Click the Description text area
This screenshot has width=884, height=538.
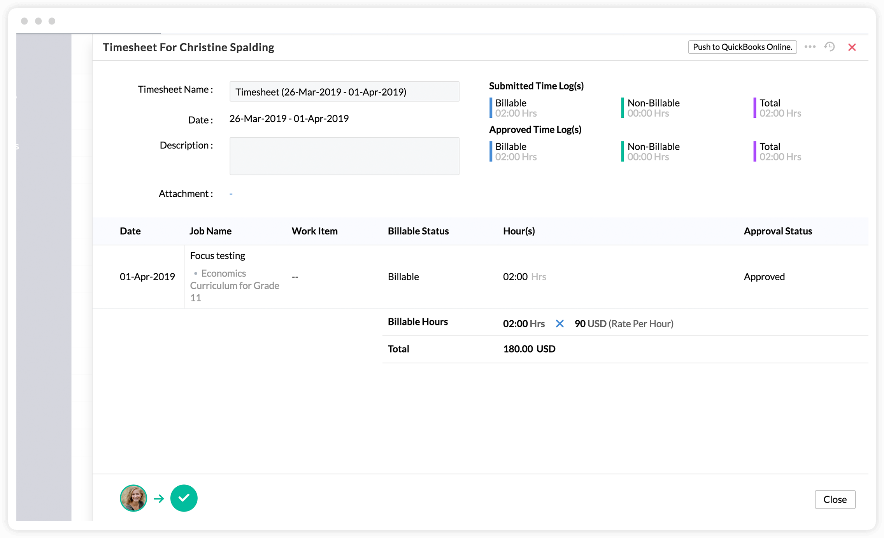pyautogui.click(x=344, y=156)
